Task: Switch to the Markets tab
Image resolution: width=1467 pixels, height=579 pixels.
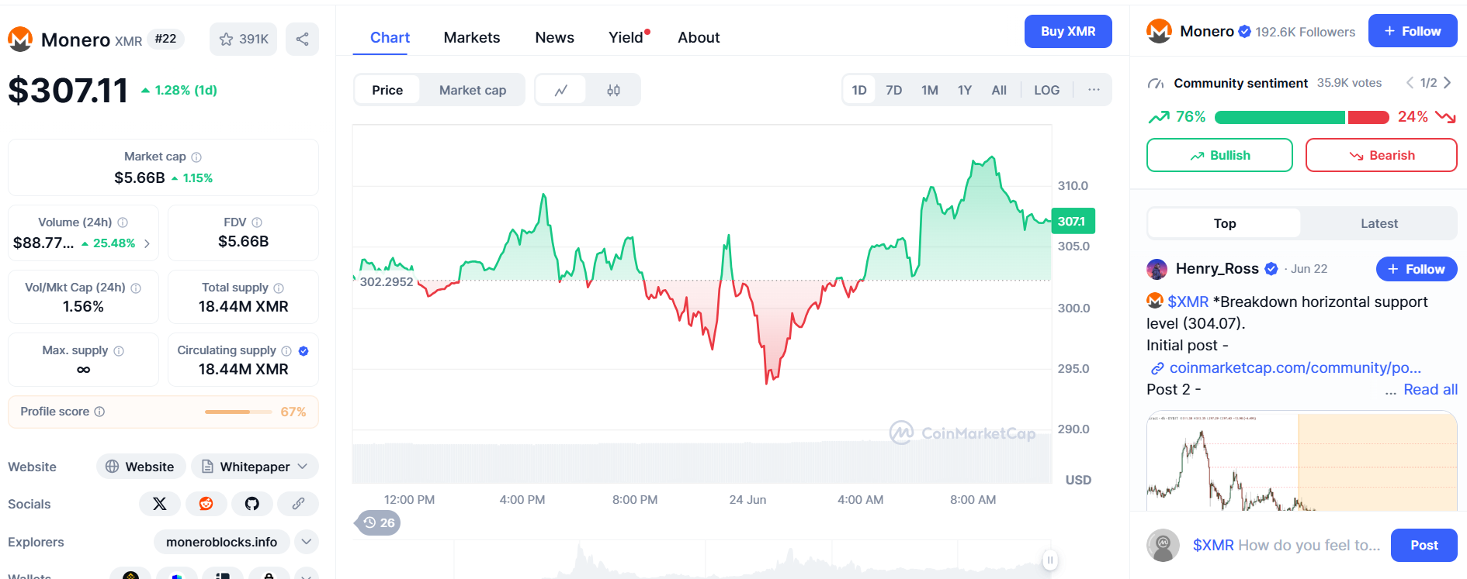Action: coord(472,37)
